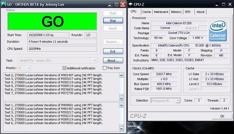Click the Revision value M0

pos(221,55)
